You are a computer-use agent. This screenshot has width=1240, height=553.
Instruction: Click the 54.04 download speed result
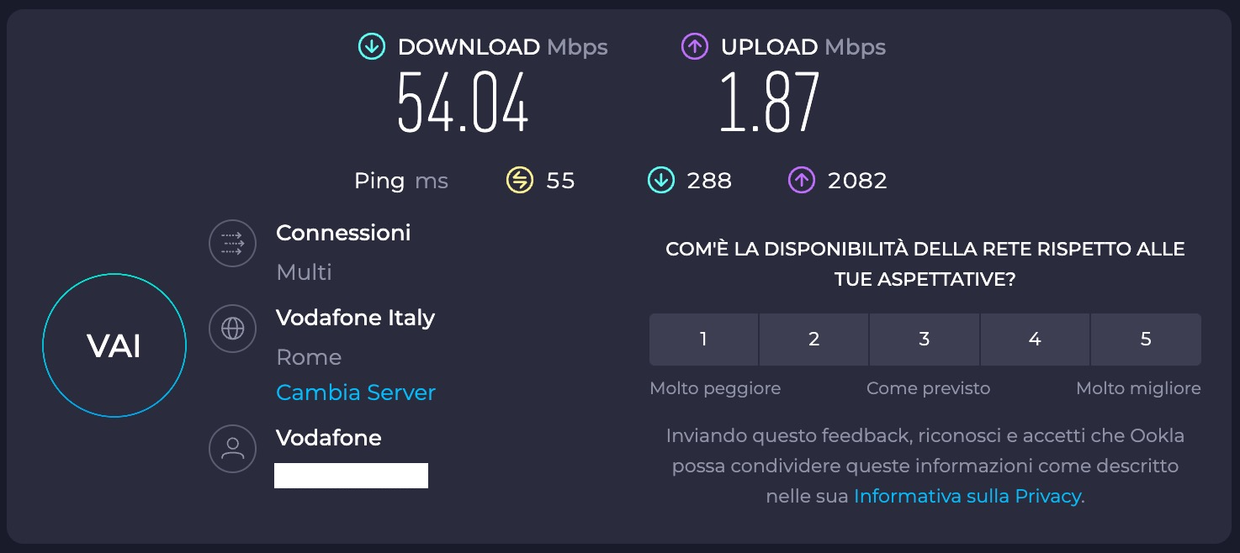pos(463,104)
